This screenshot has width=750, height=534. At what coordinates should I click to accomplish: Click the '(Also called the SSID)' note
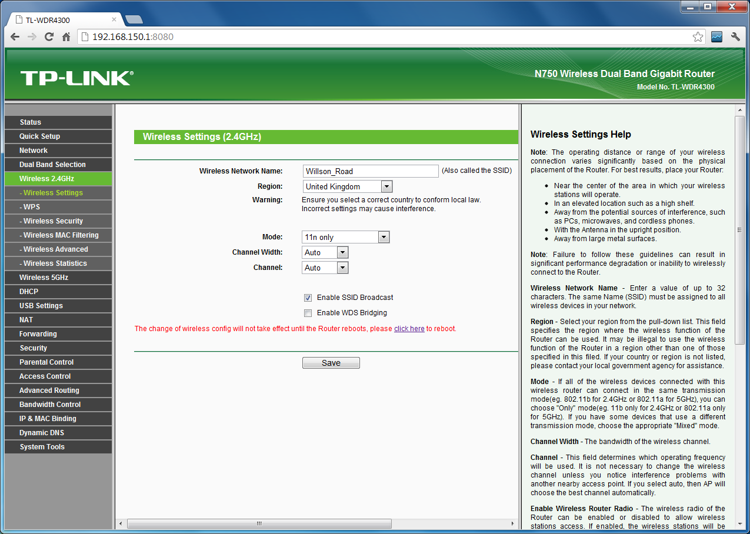click(477, 171)
